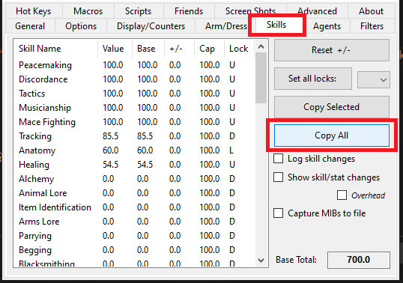Go to the Friends tab
Viewport: 403px width, 283px height.
(189, 11)
